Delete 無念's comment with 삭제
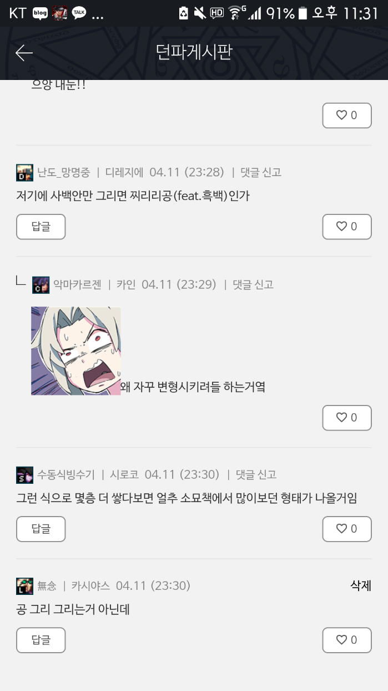 click(361, 585)
